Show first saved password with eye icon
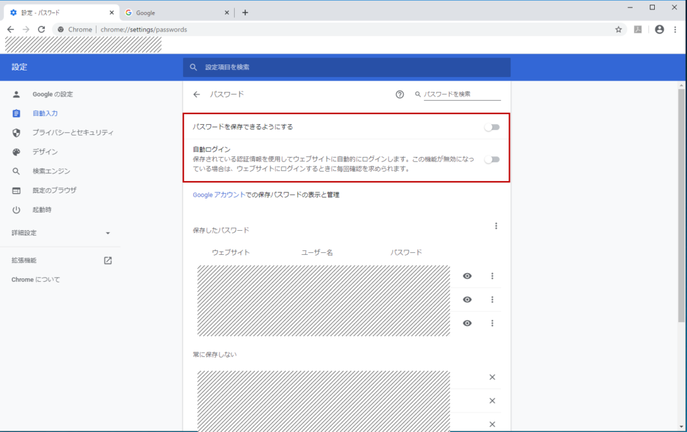Image resolution: width=687 pixels, height=432 pixels. pos(468,276)
